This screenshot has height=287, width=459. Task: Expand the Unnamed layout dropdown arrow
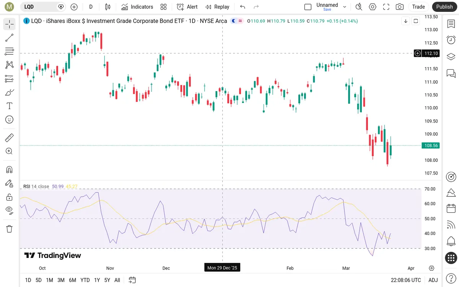(x=345, y=7)
